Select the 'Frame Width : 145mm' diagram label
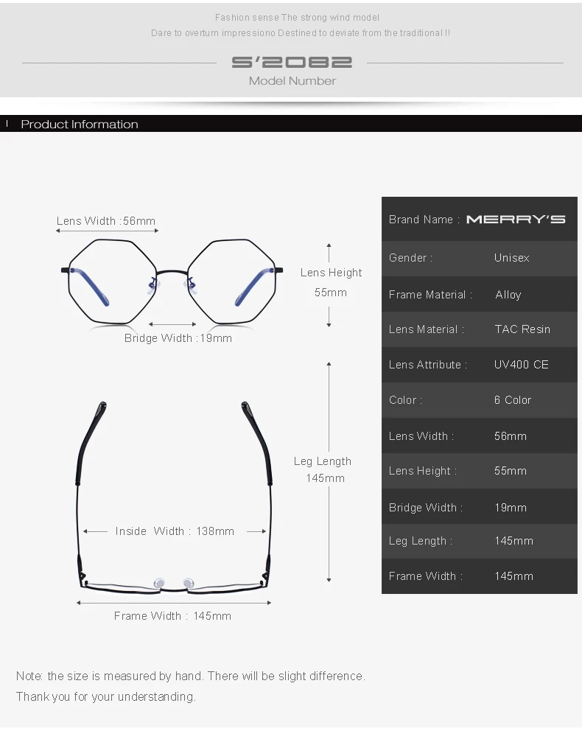 click(x=172, y=616)
